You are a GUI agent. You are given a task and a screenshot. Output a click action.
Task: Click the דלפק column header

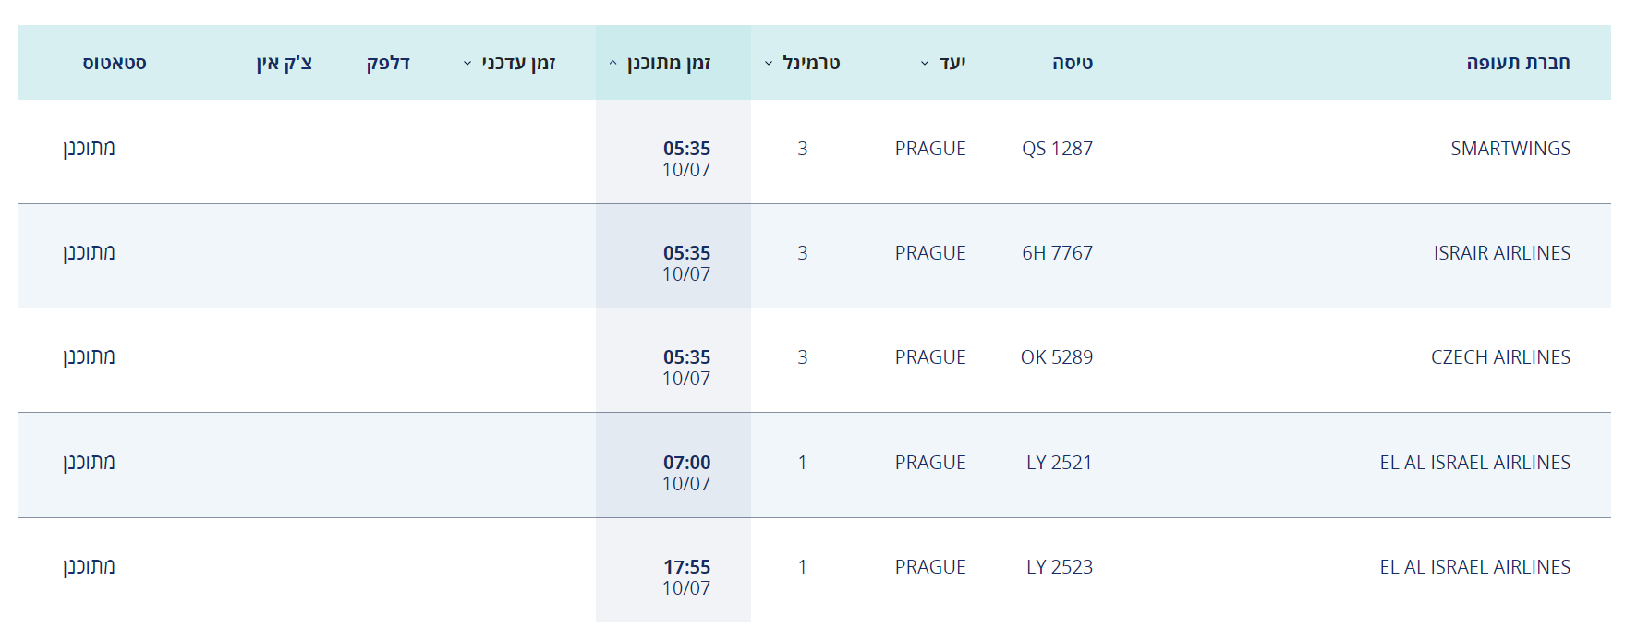(x=390, y=63)
